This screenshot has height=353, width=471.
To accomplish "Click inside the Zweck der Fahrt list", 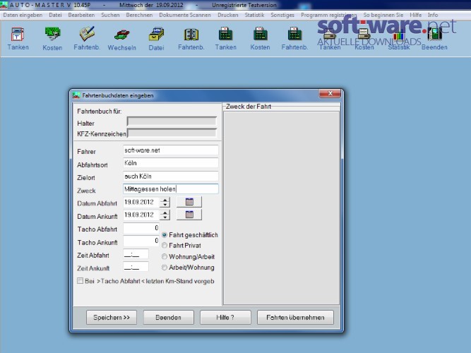I will click(282, 208).
